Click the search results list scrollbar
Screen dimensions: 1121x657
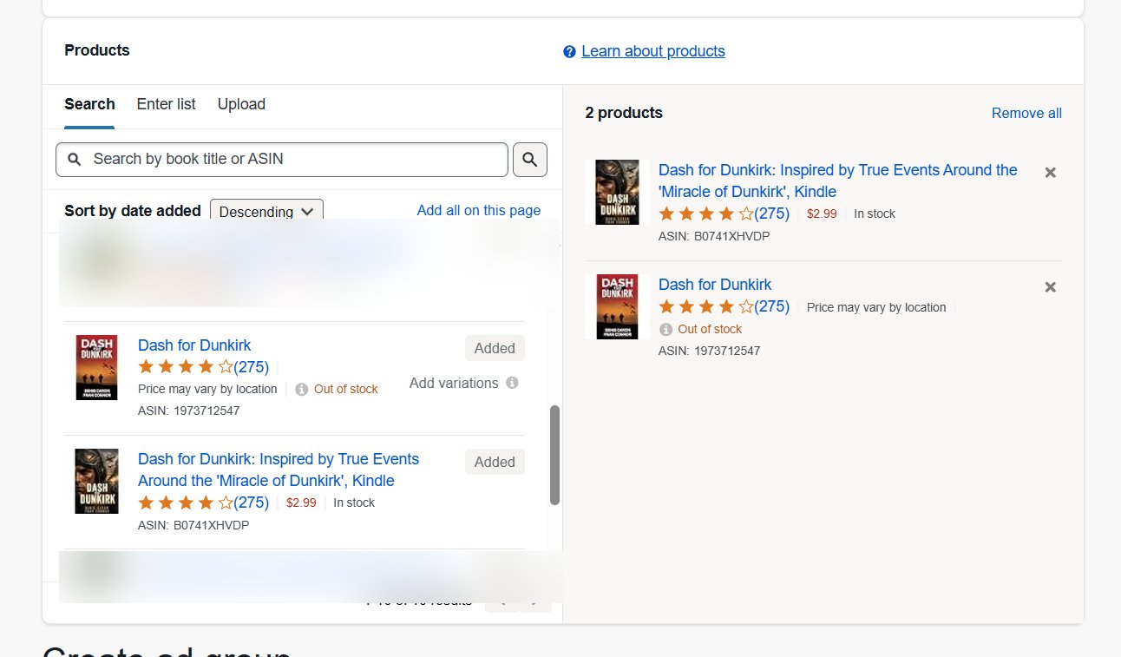click(x=555, y=455)
